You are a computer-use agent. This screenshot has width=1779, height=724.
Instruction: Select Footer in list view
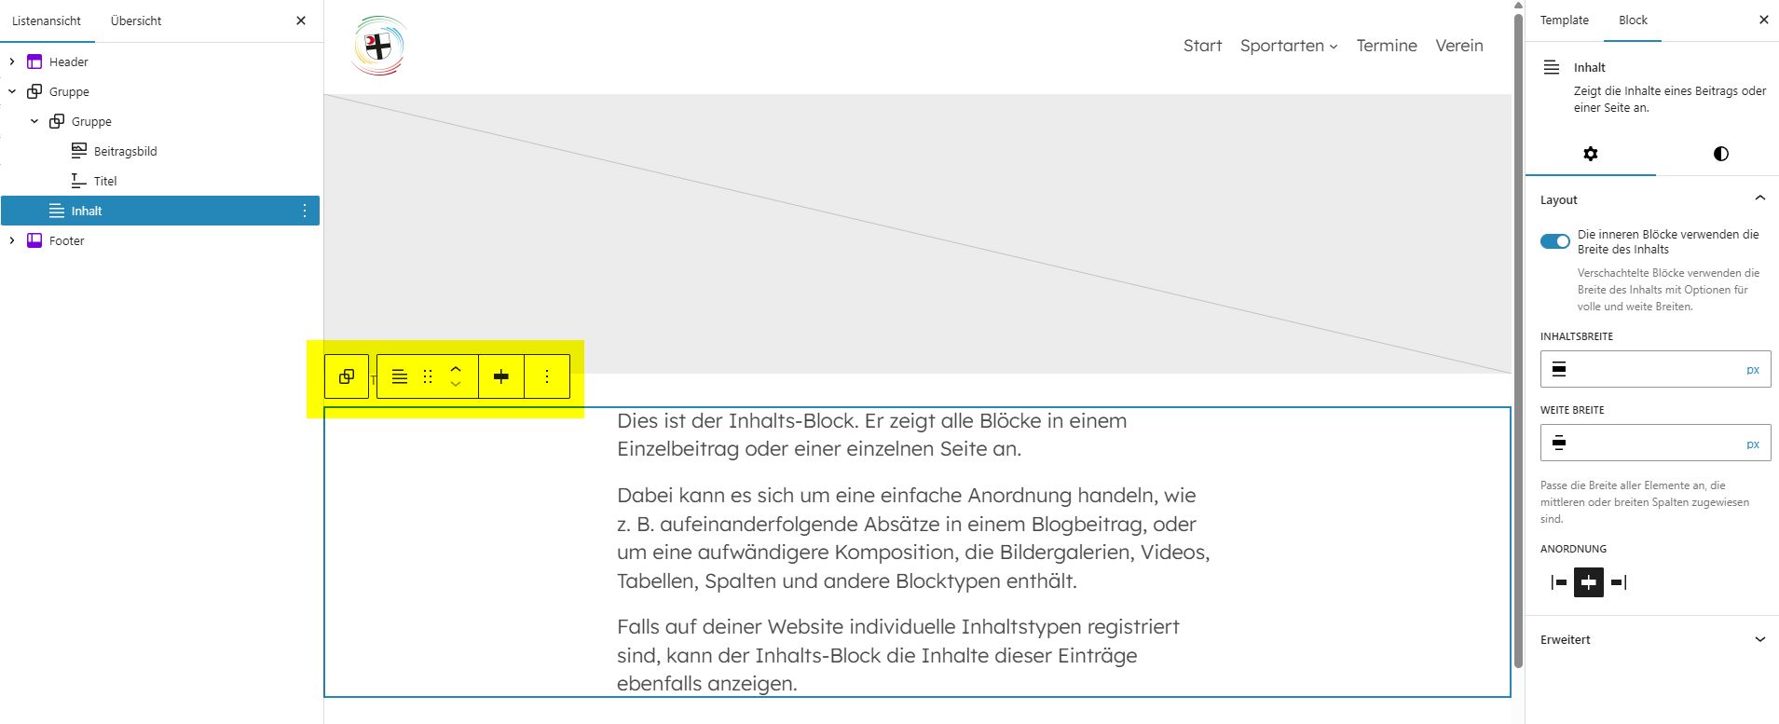[x=66, y=240]
